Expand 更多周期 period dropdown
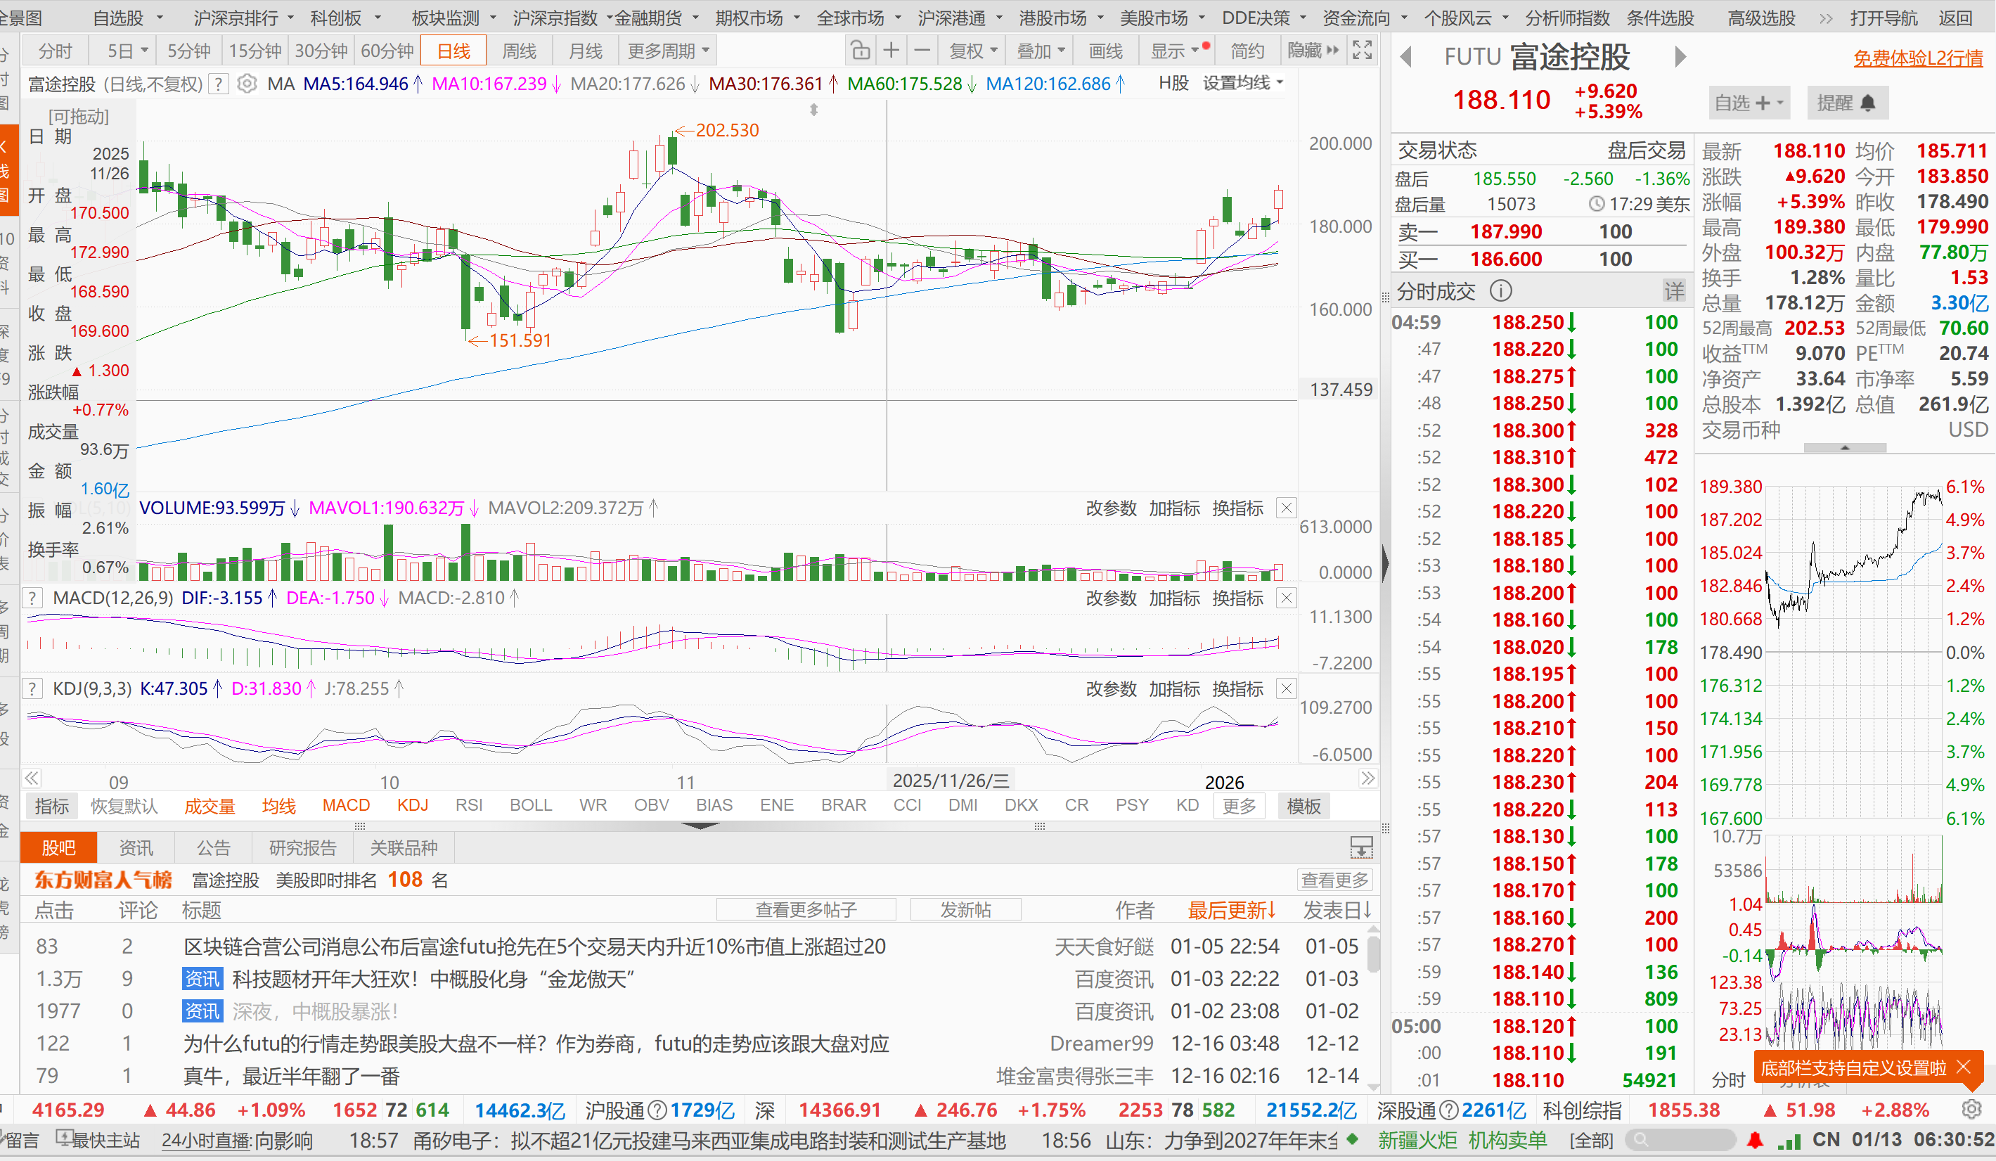The image size is (1996, 1161). pyautogui.click(x=669, y=51)
